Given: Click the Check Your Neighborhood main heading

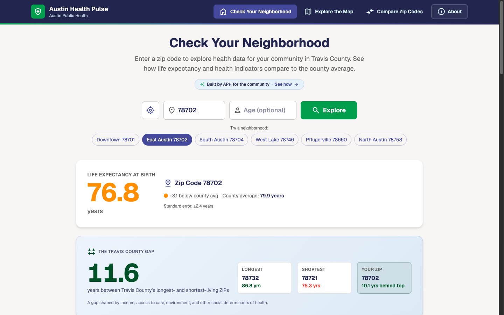Looking at the screenshot, I should coord(249,43).
